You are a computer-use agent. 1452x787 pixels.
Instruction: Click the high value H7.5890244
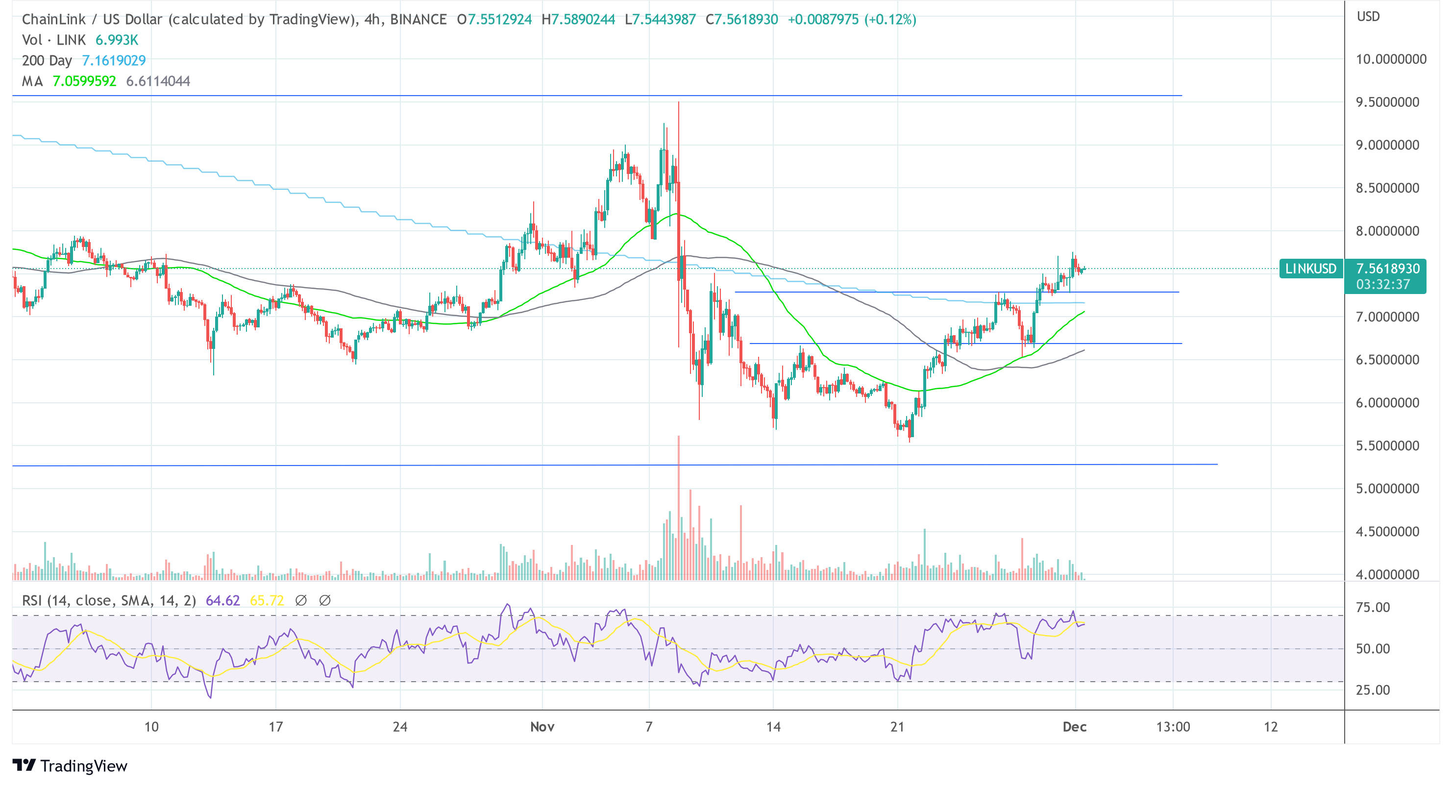pos(578,19)
